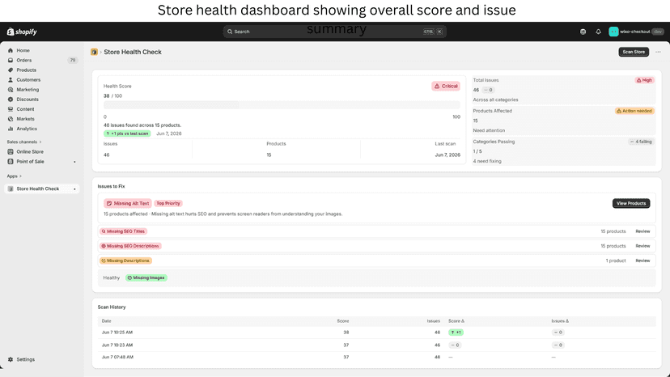Click the Critical warning badge
Image resolution: width=670 pixels, height=377 pixels.
click(x=446, y=86)
